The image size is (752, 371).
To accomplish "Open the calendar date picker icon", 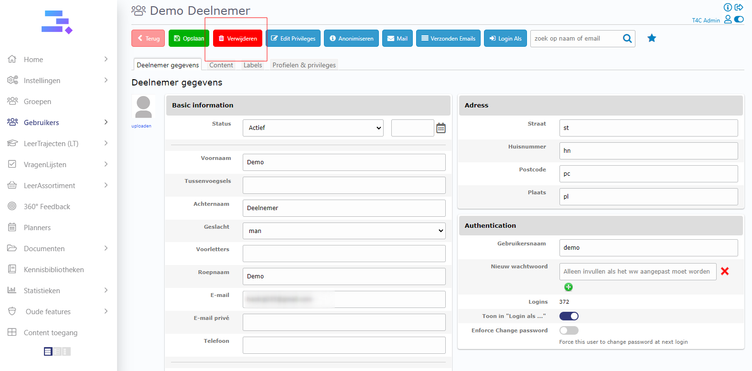I will point(440,128).
